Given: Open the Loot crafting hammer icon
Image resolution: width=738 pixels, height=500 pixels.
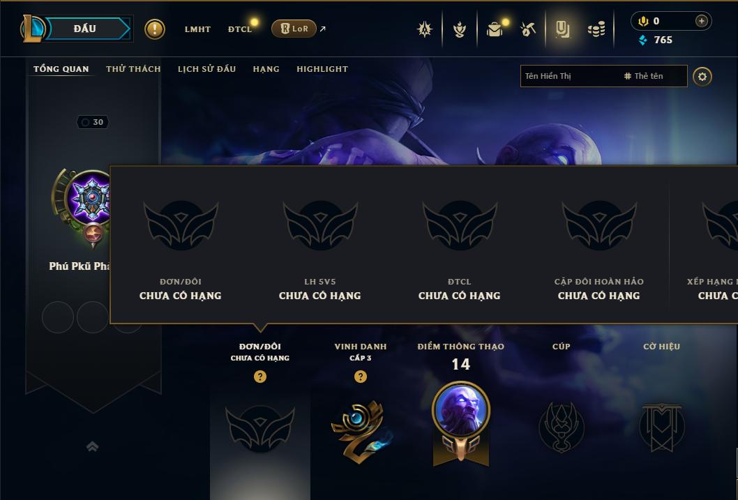Looking at the screenshot, I should click(528, 29).
